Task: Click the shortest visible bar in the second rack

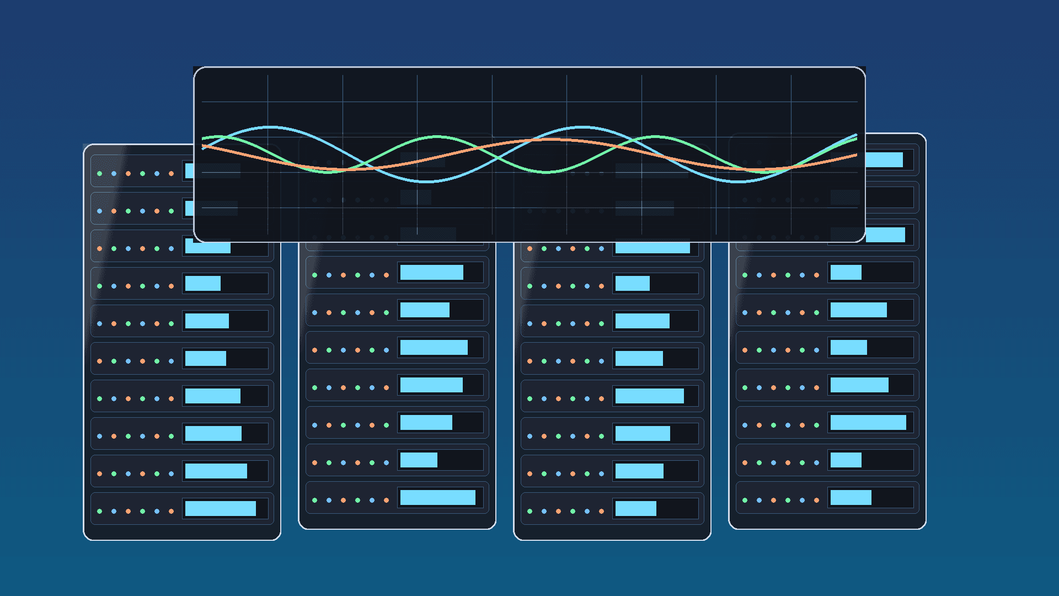Action: coord(418,460)
